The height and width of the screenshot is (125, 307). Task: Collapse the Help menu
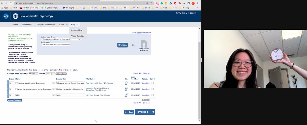[x=74, y=25]
